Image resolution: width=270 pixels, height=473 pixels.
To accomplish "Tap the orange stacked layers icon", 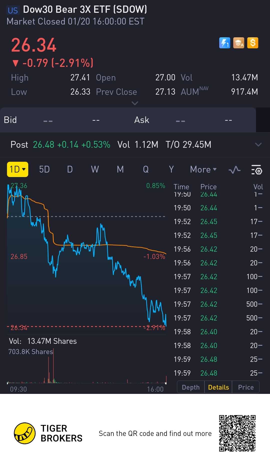I will coord(238,43).
